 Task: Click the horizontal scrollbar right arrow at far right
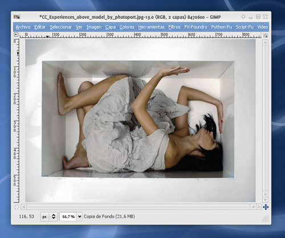coord(259,207)
